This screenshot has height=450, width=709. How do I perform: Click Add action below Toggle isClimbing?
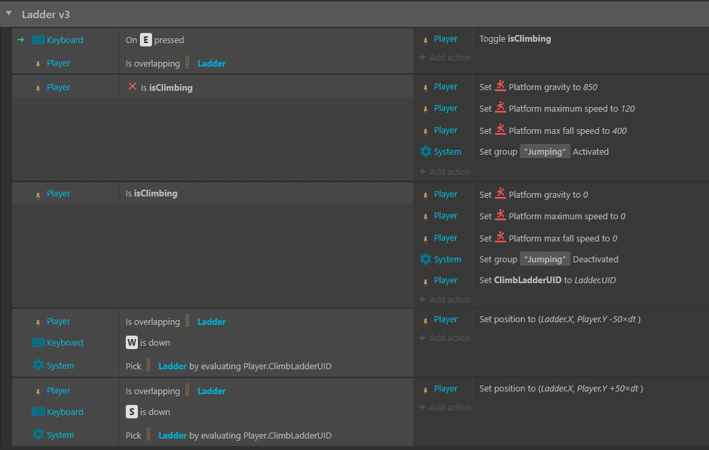click(445, 58)
